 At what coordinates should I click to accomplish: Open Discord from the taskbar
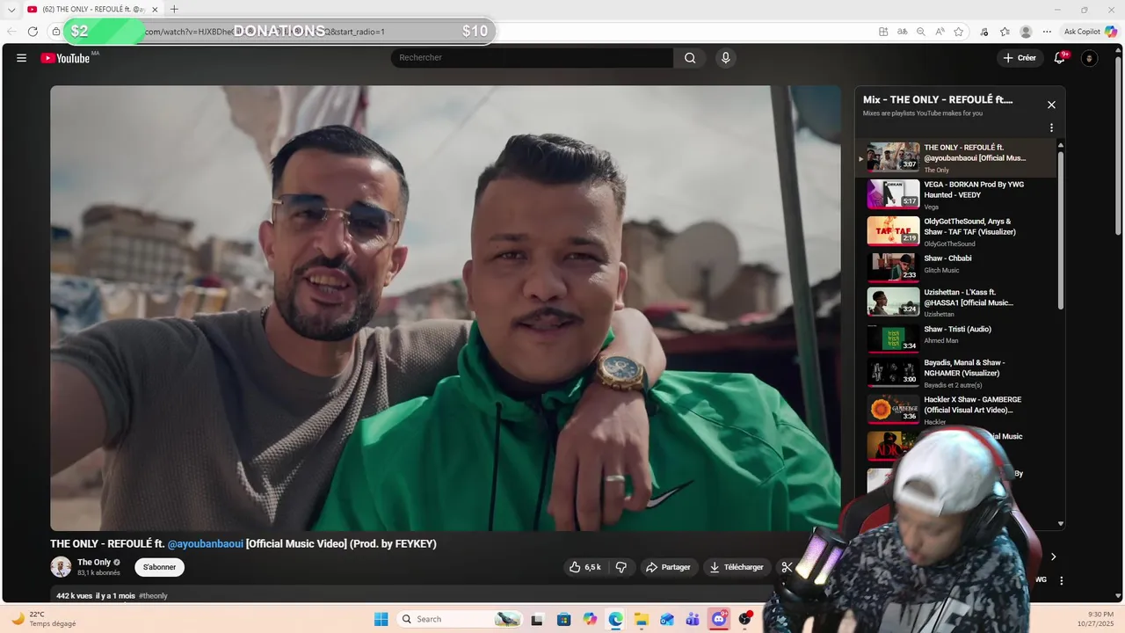[x=719, y=619]
